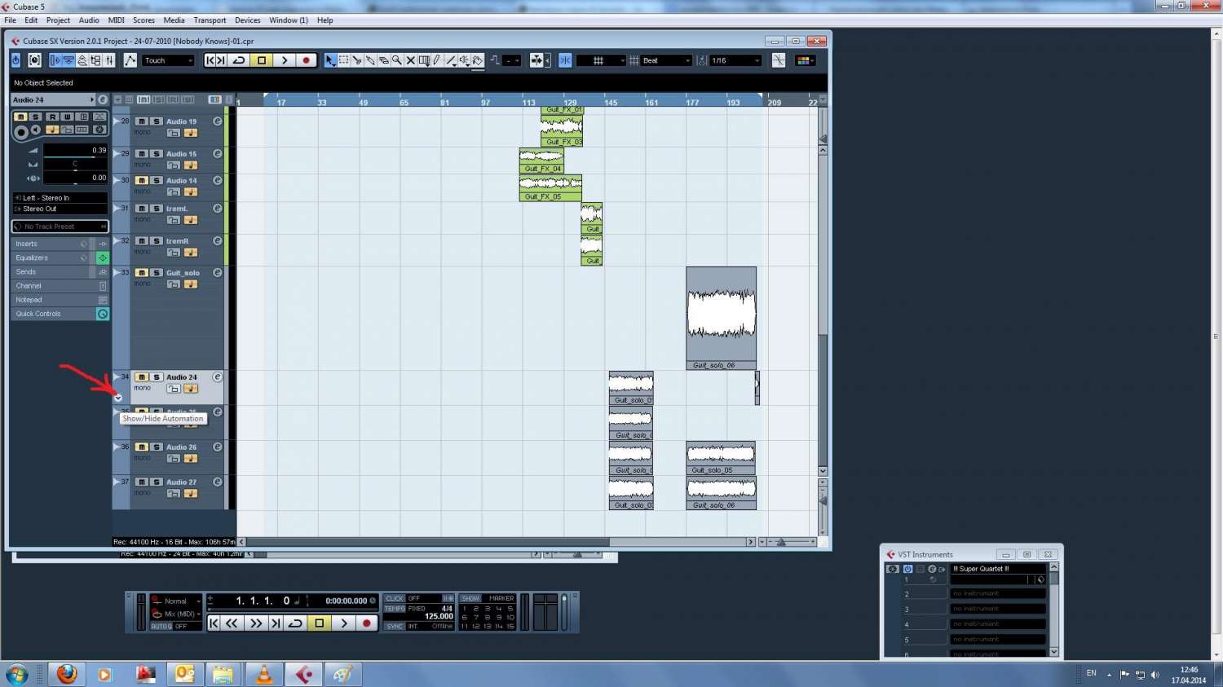Select the Mute (X) tool
This screenshot has width=1223, height=687.
(411, 60)
